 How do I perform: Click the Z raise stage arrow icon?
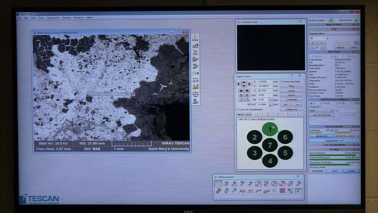(x=241, y=91)
